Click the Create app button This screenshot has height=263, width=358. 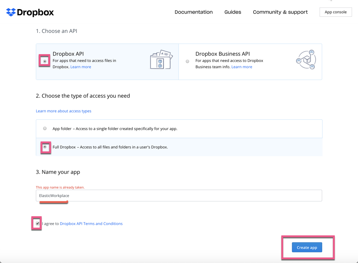coord(307,248)
